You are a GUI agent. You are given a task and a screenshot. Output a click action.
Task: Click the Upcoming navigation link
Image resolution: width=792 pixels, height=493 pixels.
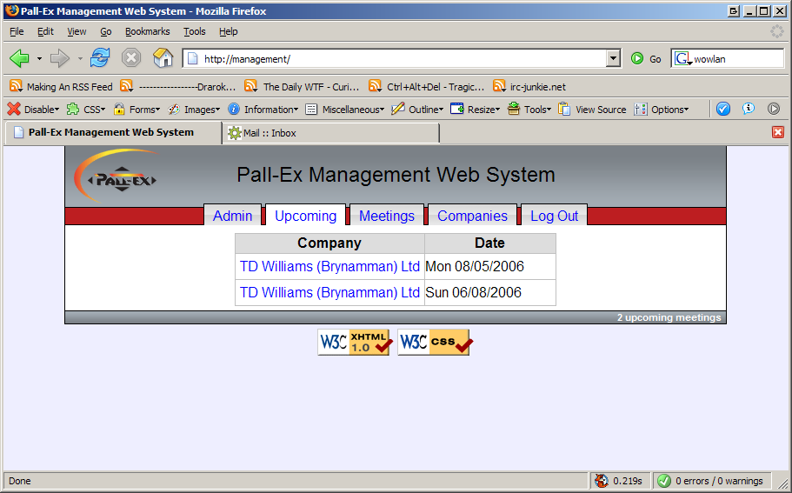pyautogui.click(x=306, y=216)
